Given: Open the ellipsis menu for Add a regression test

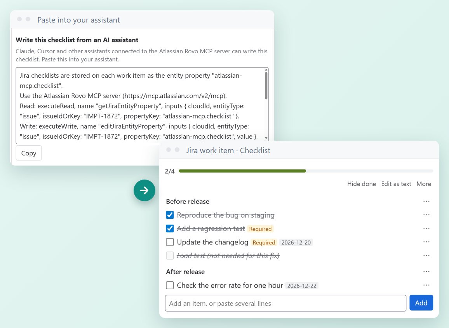Looking at the screenshot, I should (x=426, y=228).
